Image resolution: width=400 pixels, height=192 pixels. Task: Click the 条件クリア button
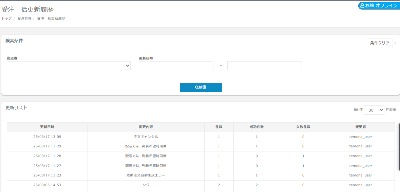tap(380, 43)
